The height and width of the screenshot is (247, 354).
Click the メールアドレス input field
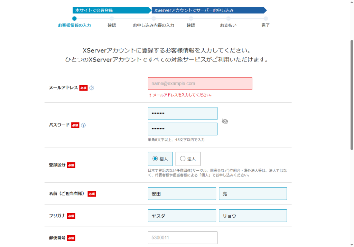click(200, 84)
